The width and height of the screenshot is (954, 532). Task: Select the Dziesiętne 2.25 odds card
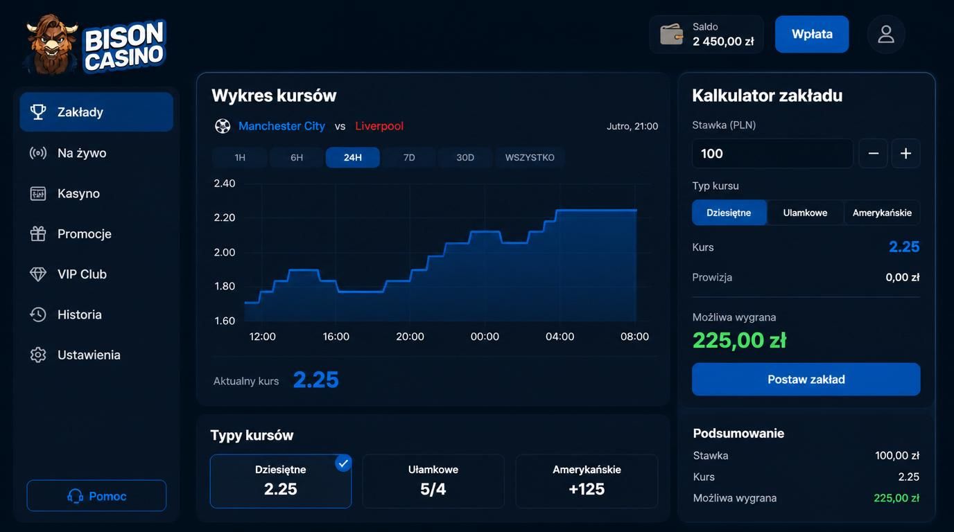281,481
